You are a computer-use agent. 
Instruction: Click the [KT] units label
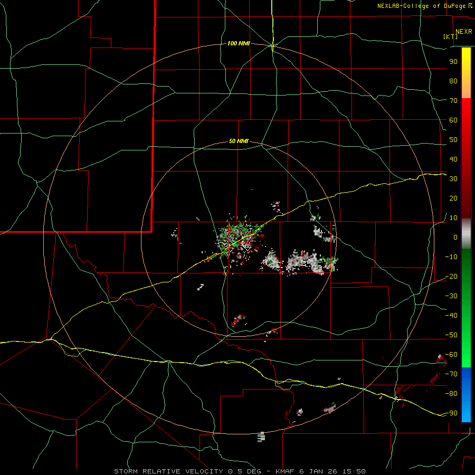pyautogui.click(x=450, y=36)
